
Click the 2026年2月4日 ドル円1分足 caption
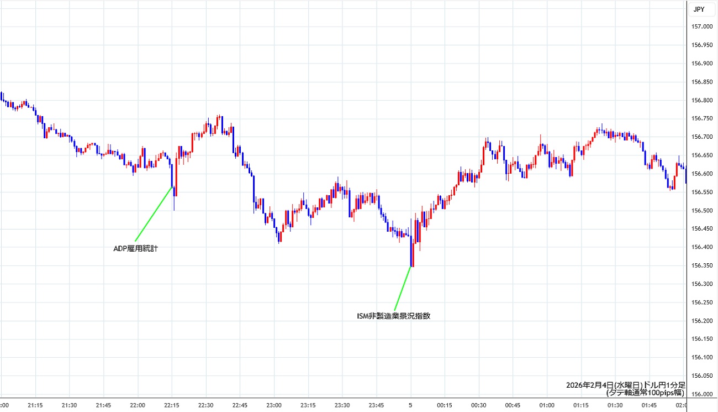tap(625, 385)
